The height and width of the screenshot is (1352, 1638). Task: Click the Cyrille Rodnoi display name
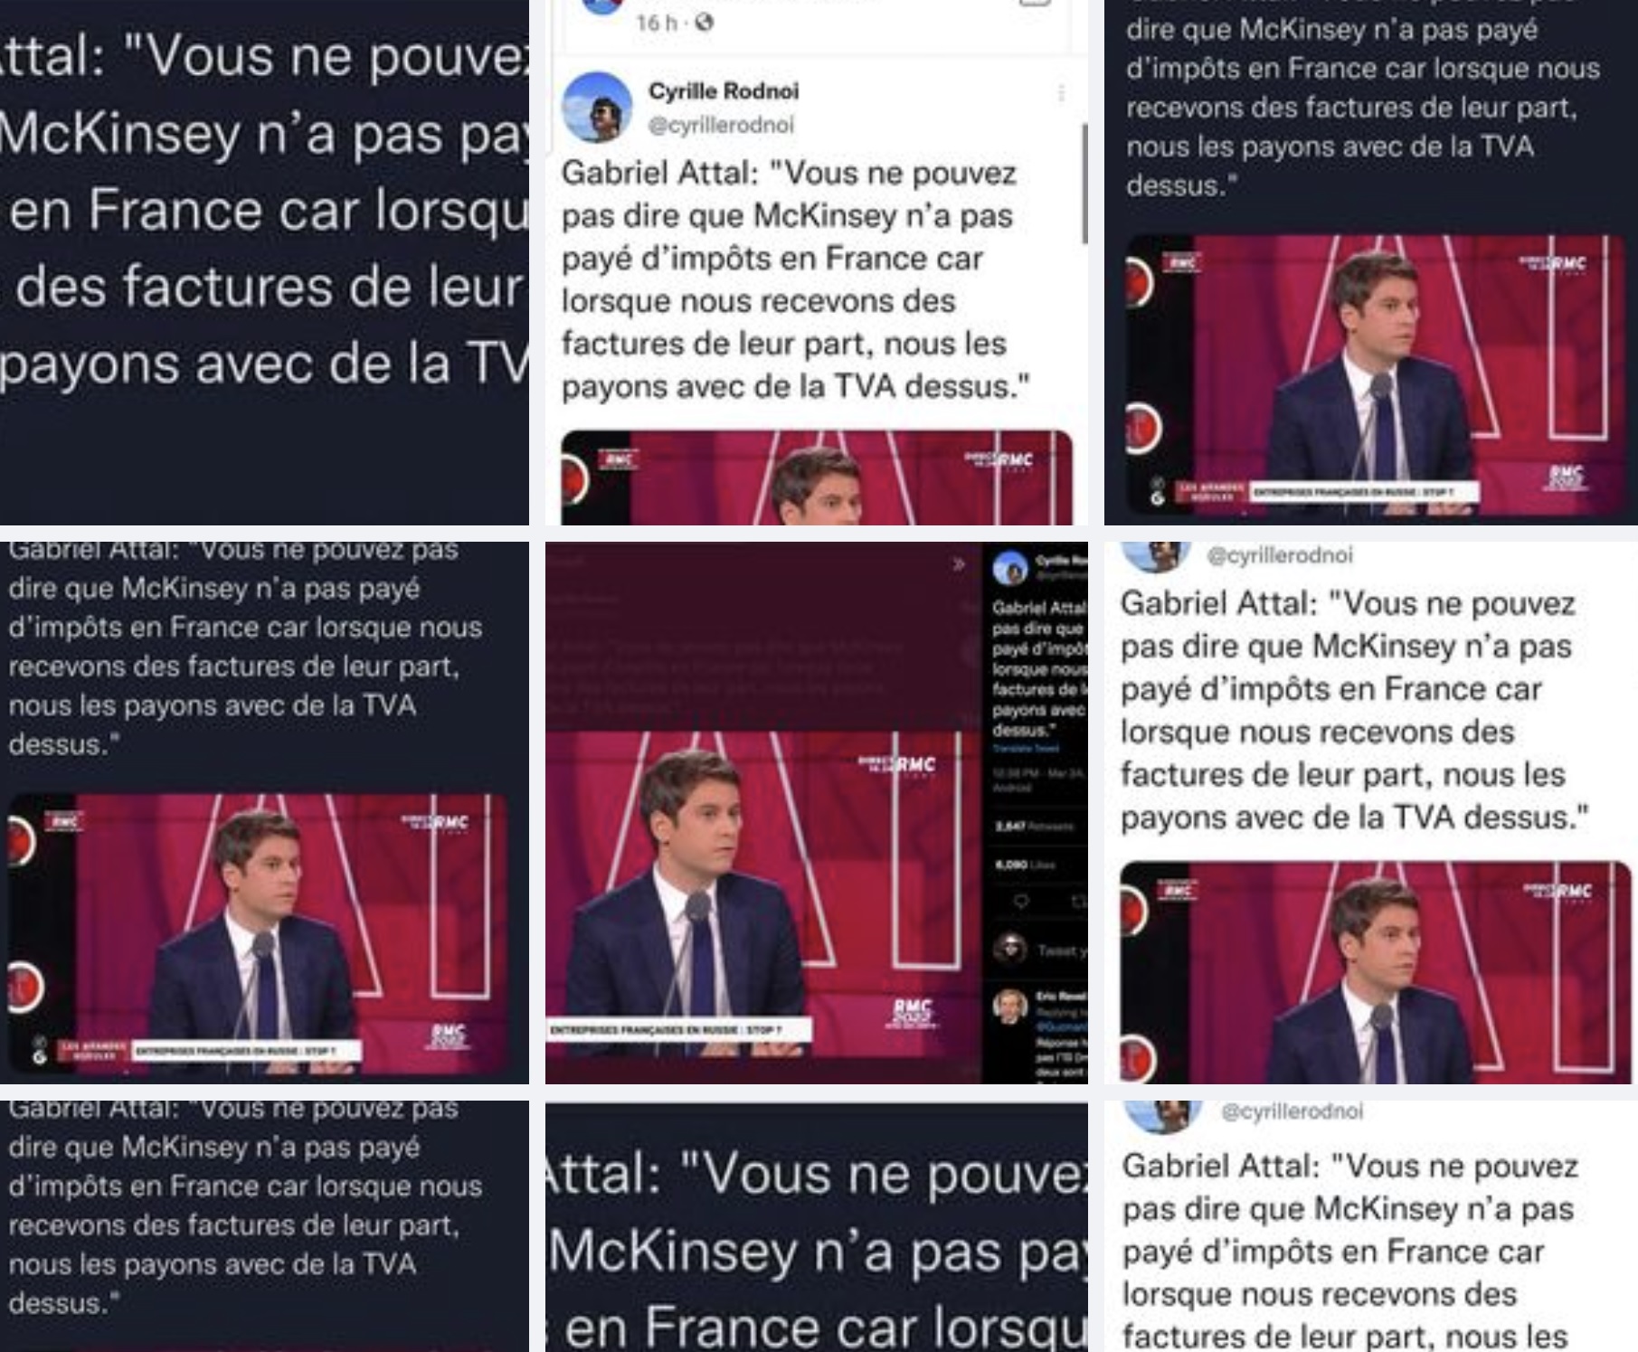(724, 91)
